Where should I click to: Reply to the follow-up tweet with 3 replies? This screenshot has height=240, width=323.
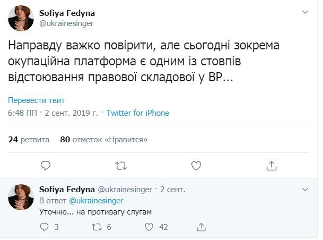pyautogui.click(x=45, y=227)
